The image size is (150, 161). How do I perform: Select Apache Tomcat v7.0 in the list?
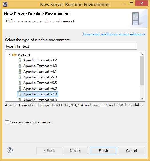point(37,94)
